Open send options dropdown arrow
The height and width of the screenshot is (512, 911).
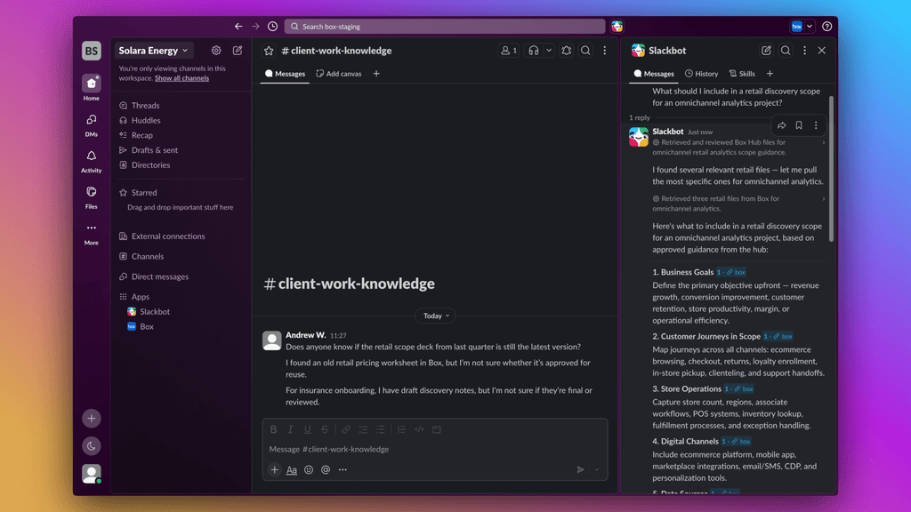tap(597, 469)
